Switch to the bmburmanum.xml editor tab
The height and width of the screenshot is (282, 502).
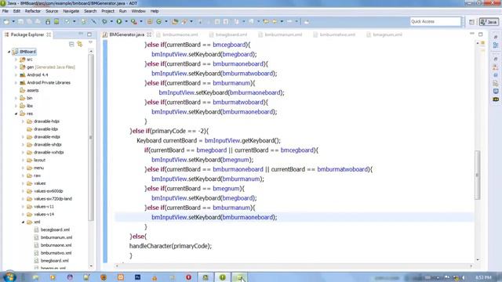pos(283,34)
